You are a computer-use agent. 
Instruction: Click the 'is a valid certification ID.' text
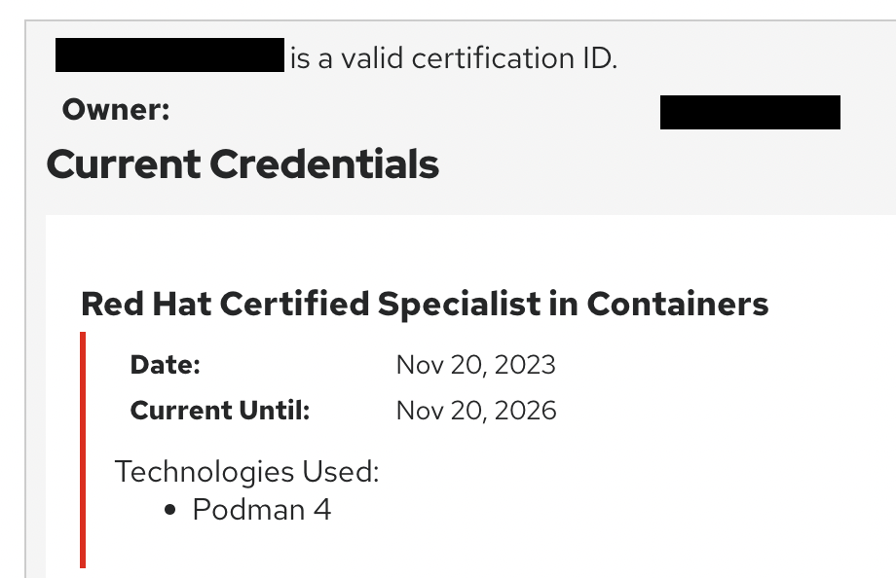click(454, 58)
